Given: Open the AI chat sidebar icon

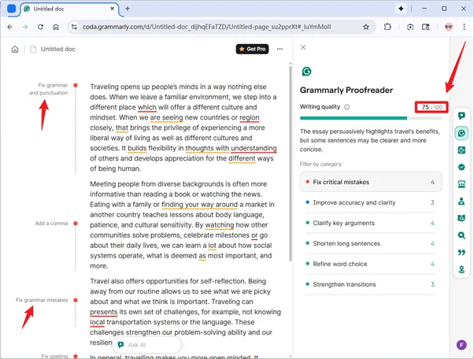Looking at the screenshot, I should (461, 116).
